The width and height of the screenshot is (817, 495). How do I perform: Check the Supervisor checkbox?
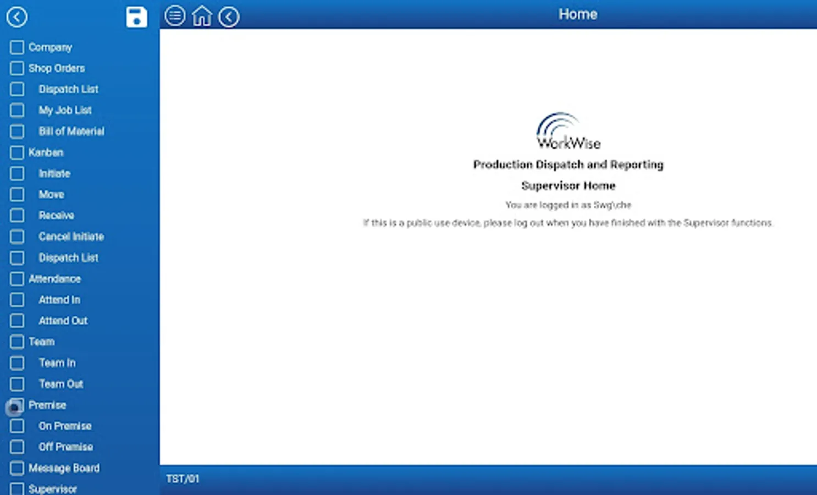(17, 488)
